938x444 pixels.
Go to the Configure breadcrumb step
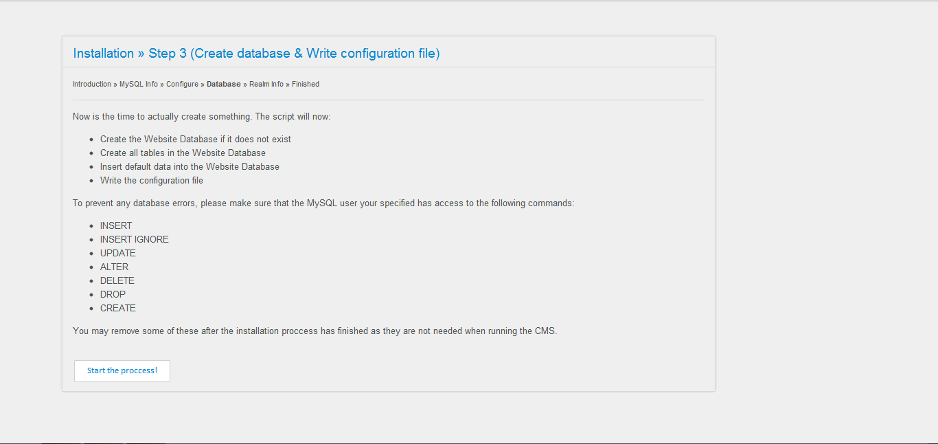click(x=182, y=85)
